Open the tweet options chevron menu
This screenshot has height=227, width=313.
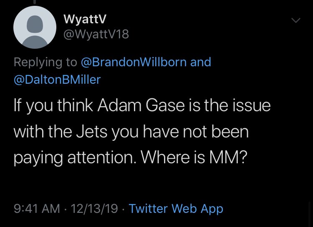295,20
